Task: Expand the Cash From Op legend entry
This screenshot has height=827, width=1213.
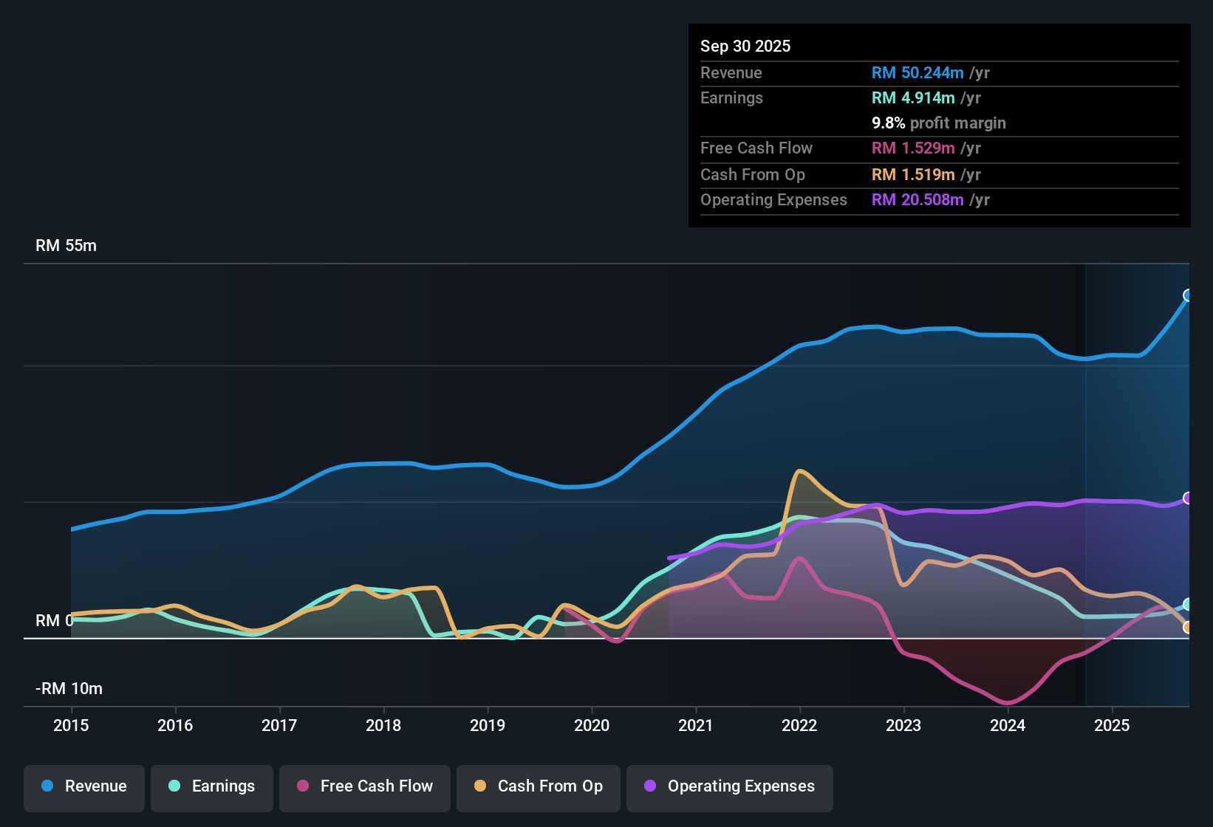Action: coord(538,786)
